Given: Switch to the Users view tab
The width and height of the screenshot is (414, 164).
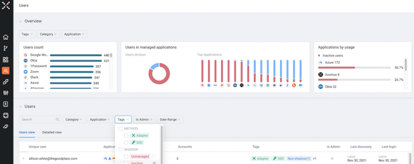Looking at the screenshot, I should [x=27, y=133].
